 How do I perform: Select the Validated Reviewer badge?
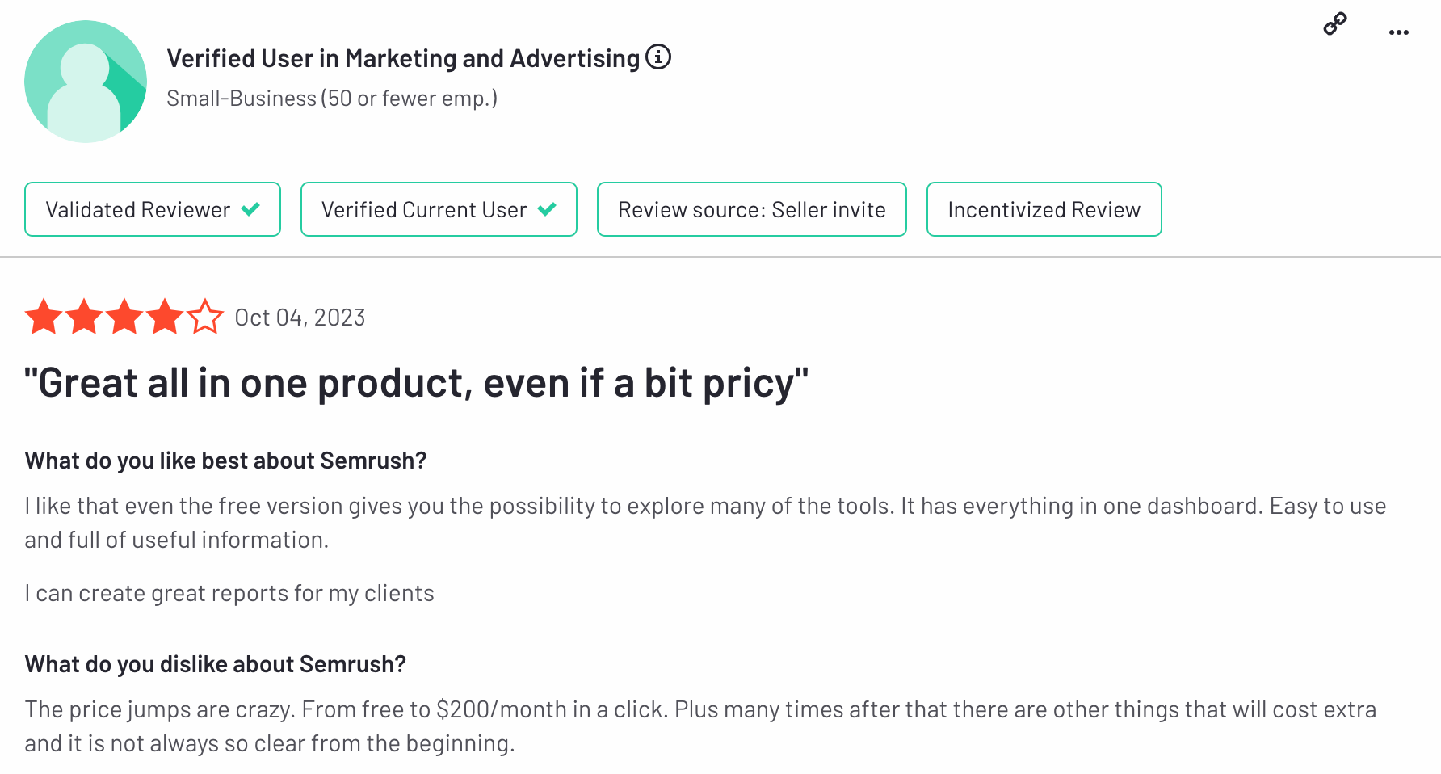pyautogui.click(x=153, y=209)
